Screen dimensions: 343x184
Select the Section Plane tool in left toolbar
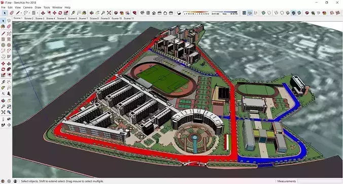coord(9,125)
